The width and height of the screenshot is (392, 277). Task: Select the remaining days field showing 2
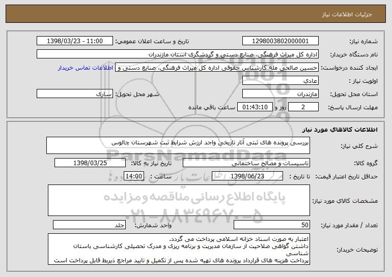coord(303,107)
